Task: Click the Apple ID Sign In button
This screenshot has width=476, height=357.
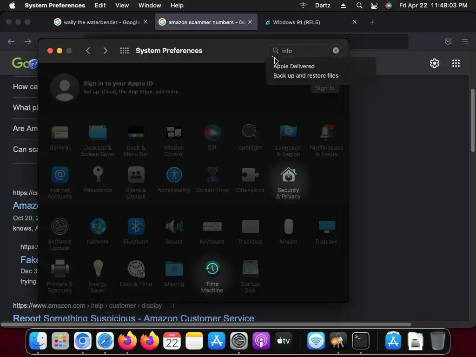Action: 324,88
